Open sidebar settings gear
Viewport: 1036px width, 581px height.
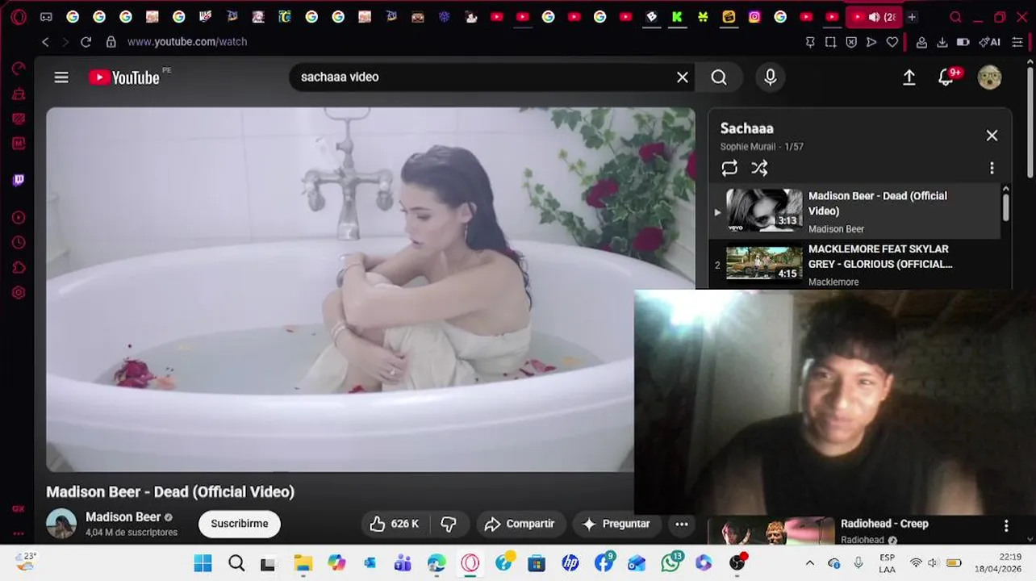click(19, 293)
